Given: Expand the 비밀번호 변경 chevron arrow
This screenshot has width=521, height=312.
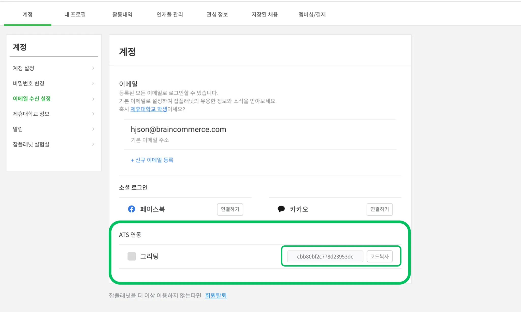Looking at the screenshot, I should tap(93, 83).
